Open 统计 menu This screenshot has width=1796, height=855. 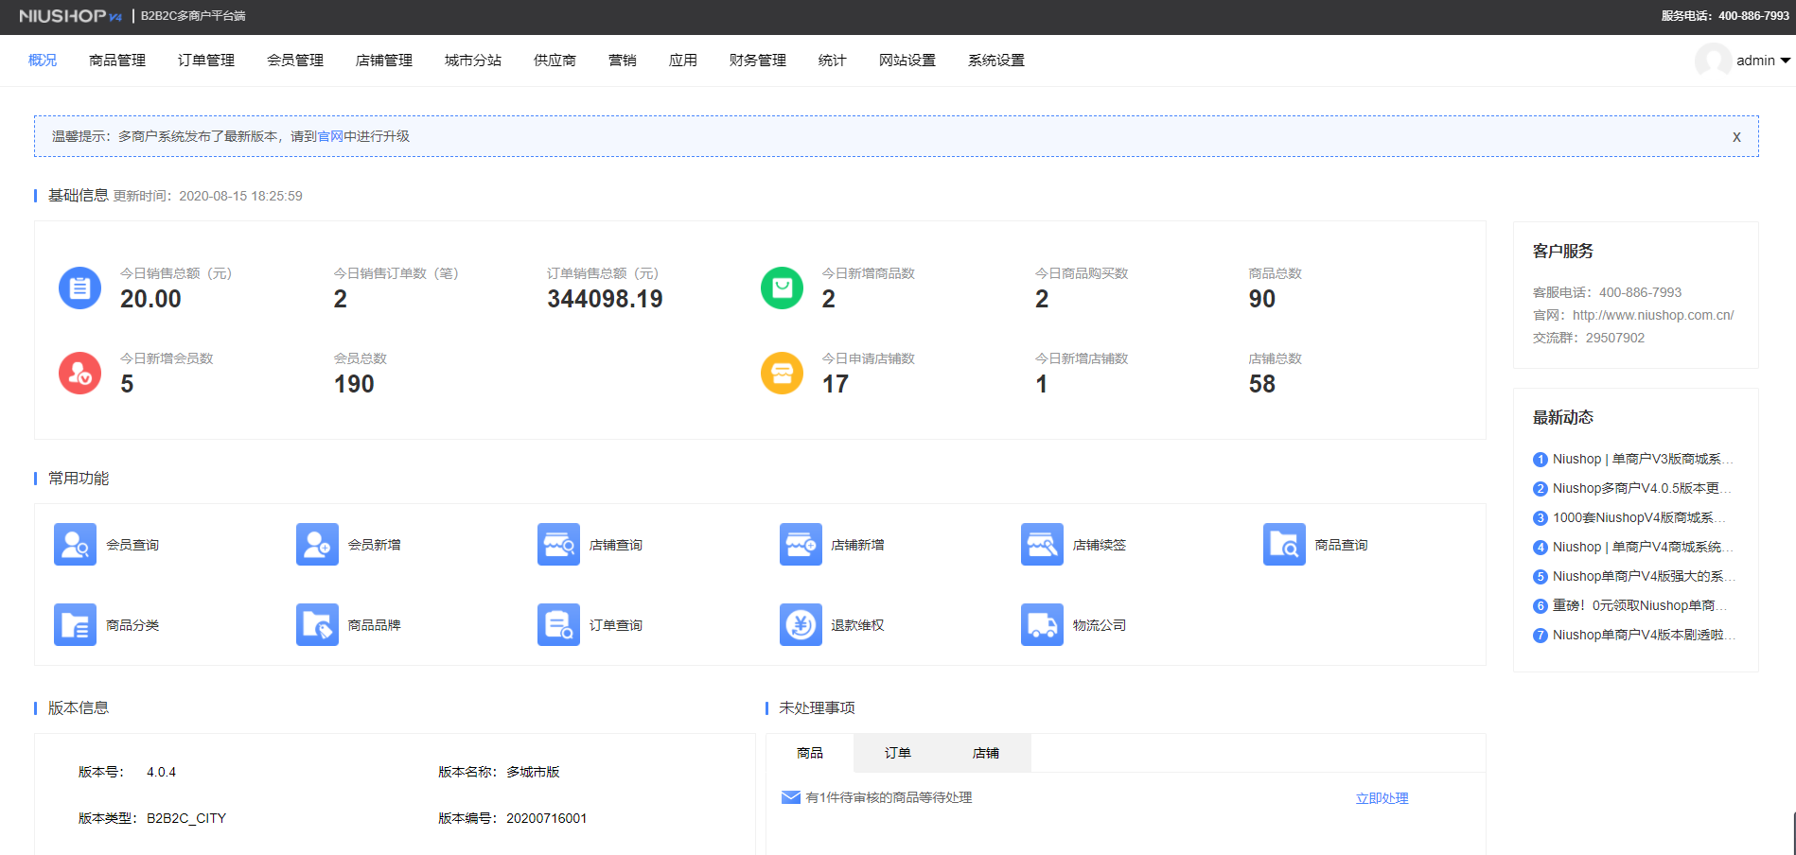(x=833, y=61)
